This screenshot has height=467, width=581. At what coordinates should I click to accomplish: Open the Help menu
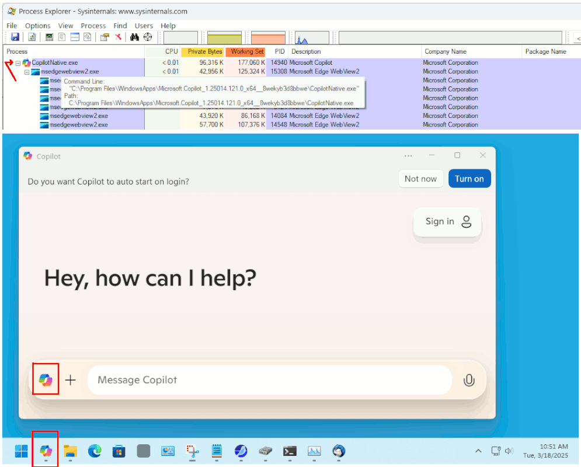(x=168, y=26)
